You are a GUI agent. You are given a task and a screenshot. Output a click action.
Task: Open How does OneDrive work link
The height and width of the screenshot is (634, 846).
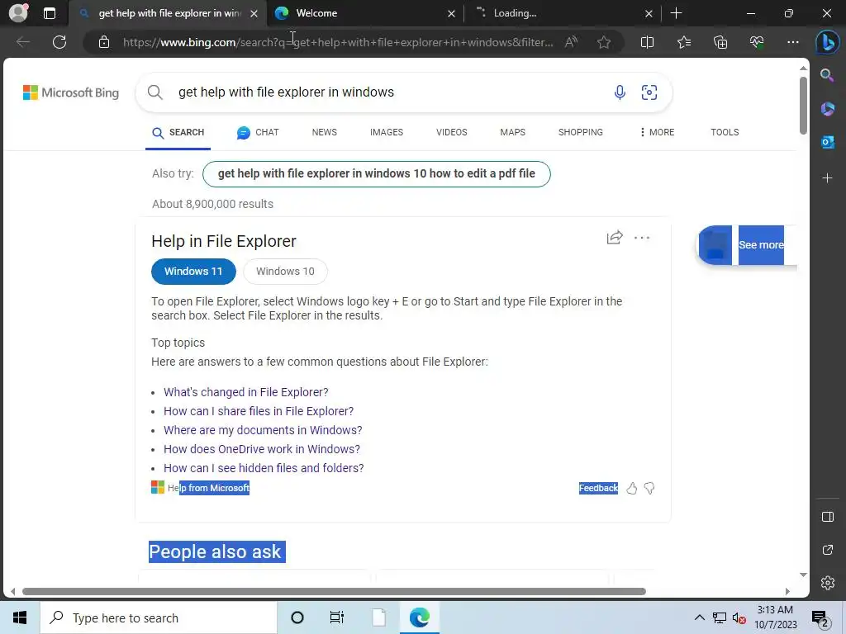262,448
